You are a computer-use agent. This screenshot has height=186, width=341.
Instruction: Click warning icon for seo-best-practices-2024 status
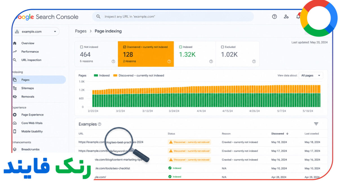171,142
